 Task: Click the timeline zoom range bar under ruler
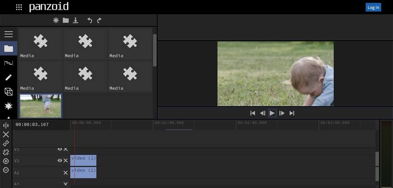(179, 129)
